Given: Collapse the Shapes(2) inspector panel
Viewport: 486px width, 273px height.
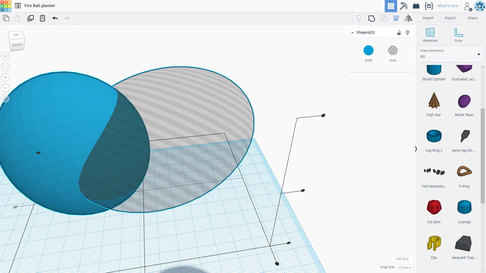Looking at the screenshot, I should click(352, 33).
